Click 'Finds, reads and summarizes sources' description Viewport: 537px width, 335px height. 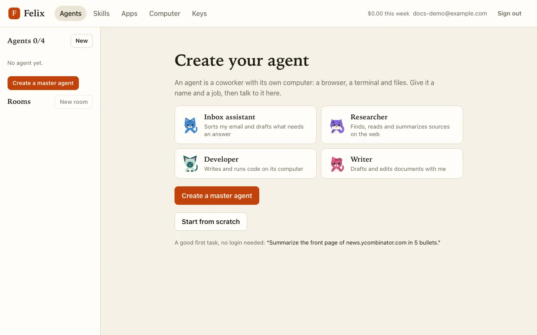point(400,130)
